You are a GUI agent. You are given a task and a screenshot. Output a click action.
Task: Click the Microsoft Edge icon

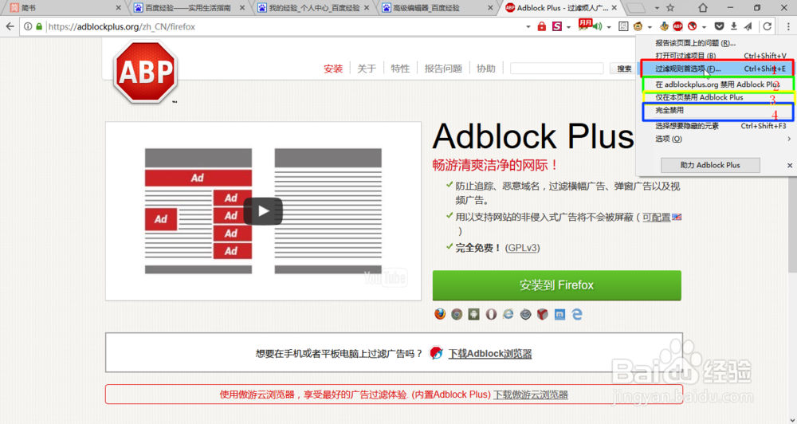tap(576, 314)
